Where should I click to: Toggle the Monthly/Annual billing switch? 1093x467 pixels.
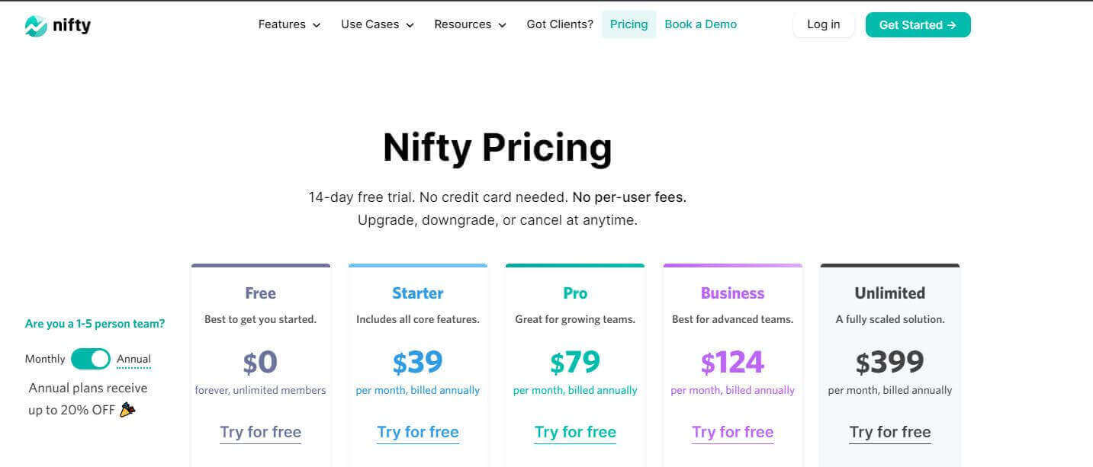click(x=89, y=358)
